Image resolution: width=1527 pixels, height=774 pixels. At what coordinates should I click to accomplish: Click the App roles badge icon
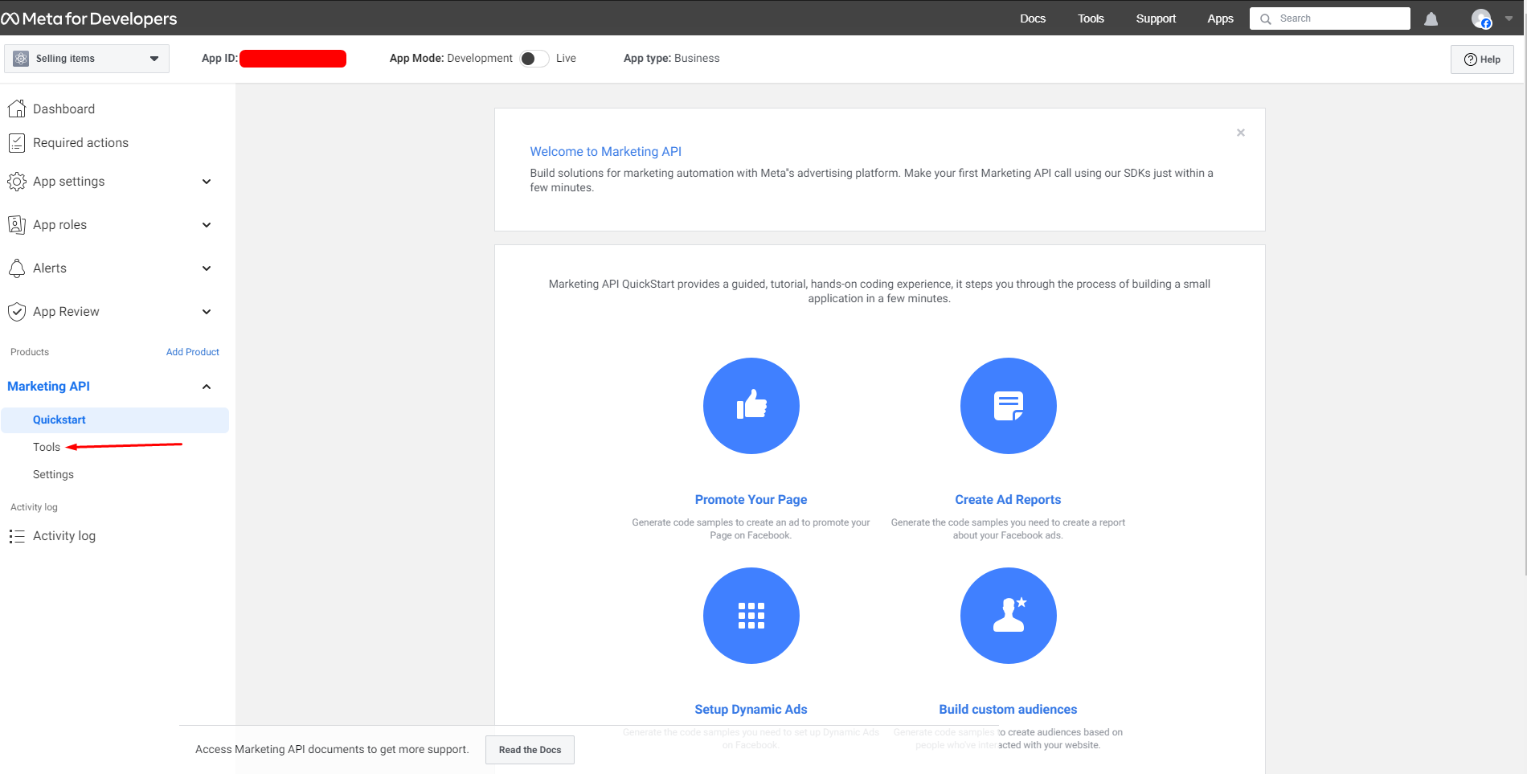[x=17, y=225]
